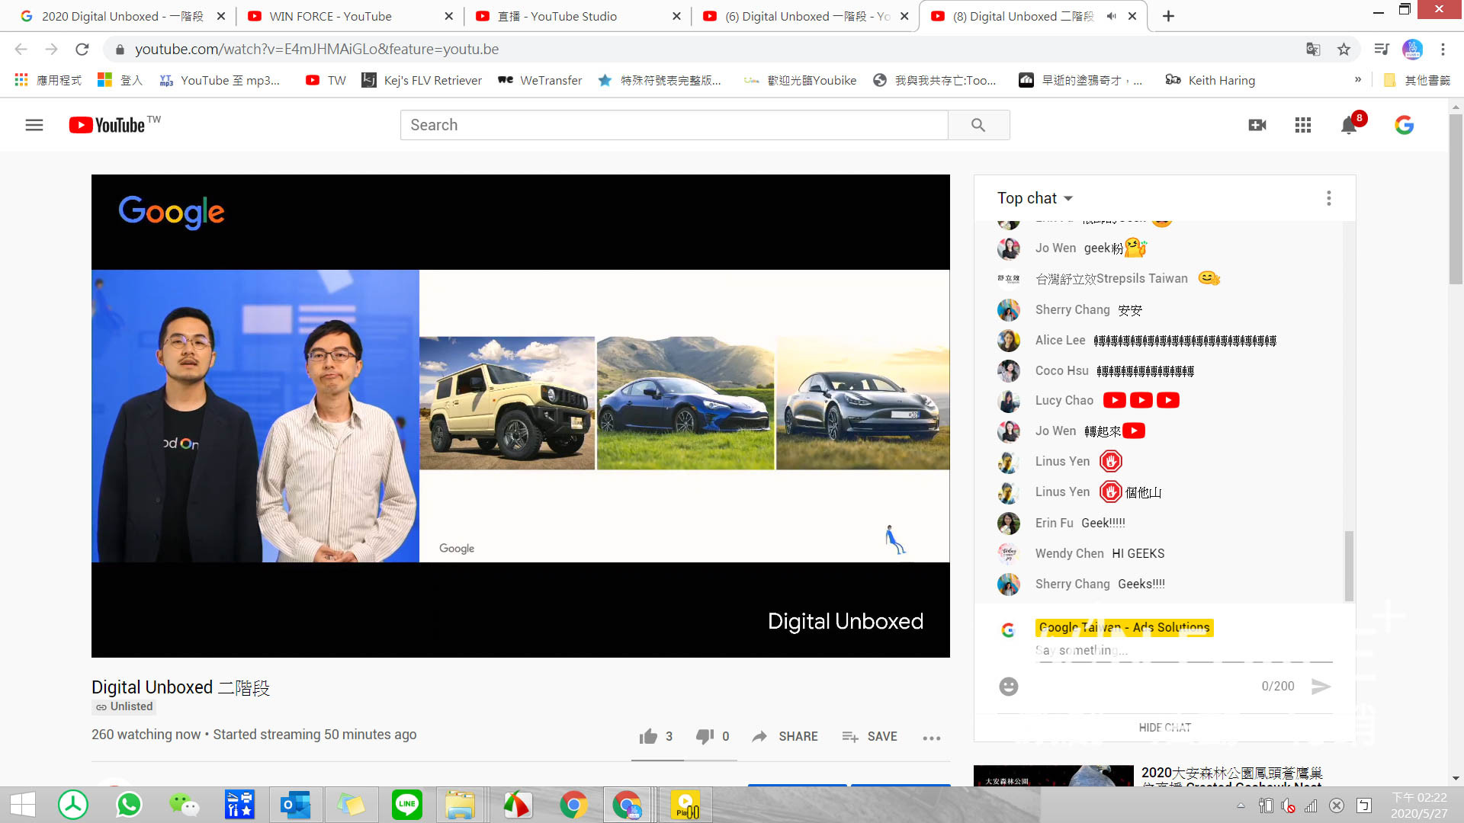Click the Google Translate page icon
The image size is (1464, 823).
coord(1312,50)
